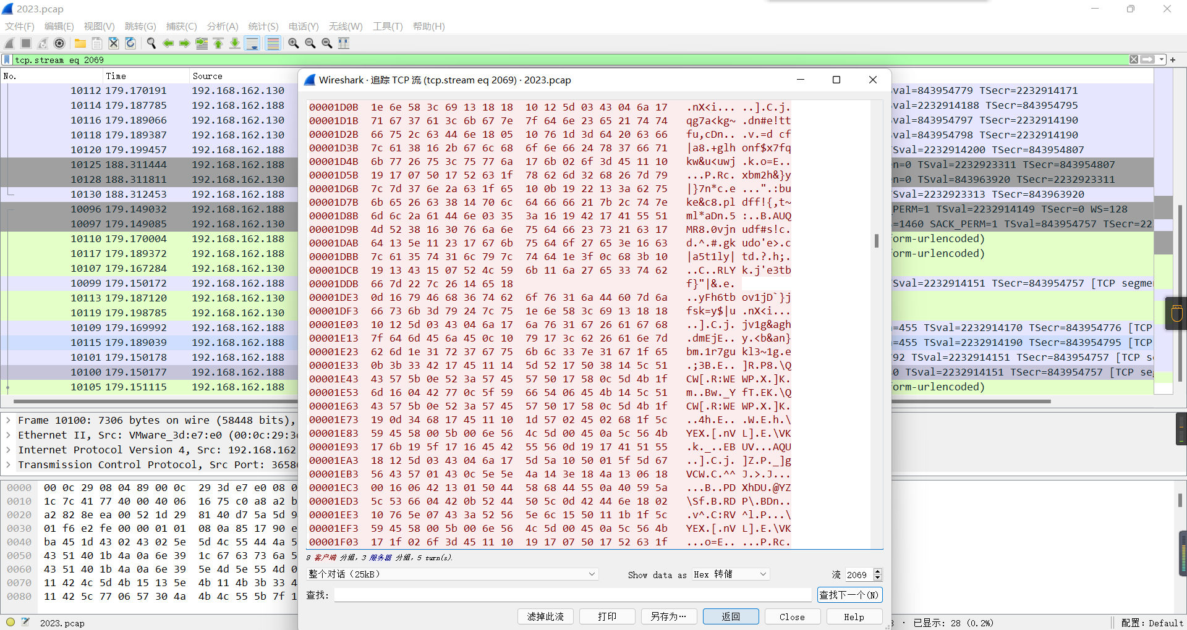Open capture file properties status icon

25,623
